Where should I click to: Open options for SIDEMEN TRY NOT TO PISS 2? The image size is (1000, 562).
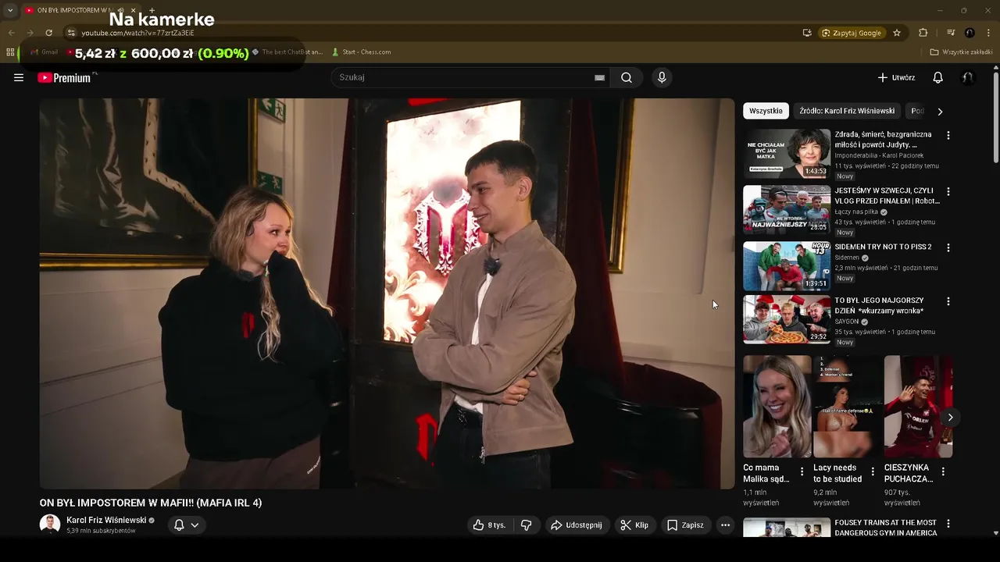pos(948,247)
